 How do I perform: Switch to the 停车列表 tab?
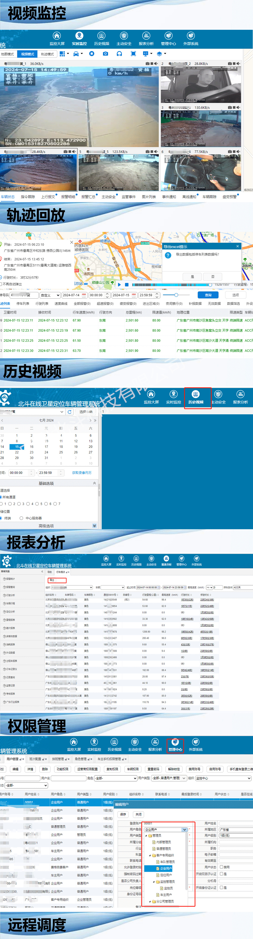tap(23, 304)
